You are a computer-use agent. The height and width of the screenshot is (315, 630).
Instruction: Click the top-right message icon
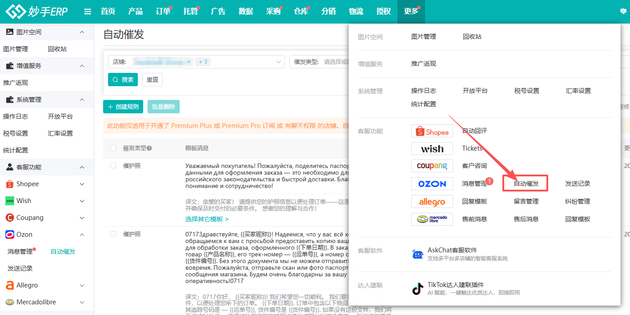click(623, 12)
